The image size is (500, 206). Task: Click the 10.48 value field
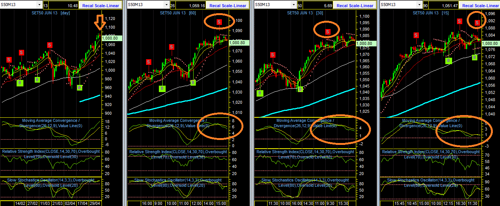pyautogui.click(x=64, y=5)
